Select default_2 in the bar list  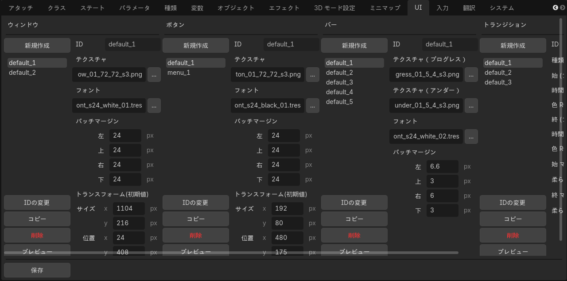pos(354,73)
